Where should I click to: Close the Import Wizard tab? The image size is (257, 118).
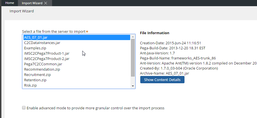pyautogui.click(x=46, y=3)
